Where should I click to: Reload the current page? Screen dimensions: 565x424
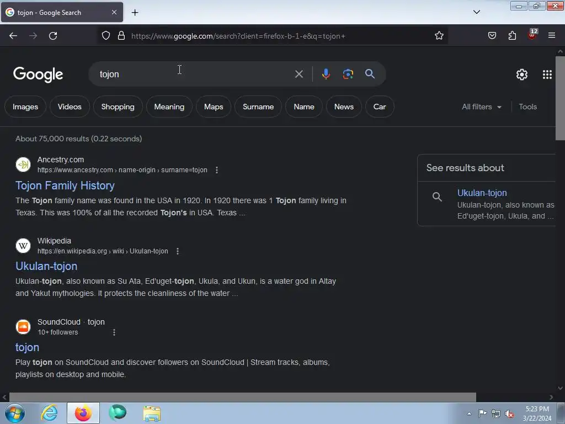click(x=53, y=36)
